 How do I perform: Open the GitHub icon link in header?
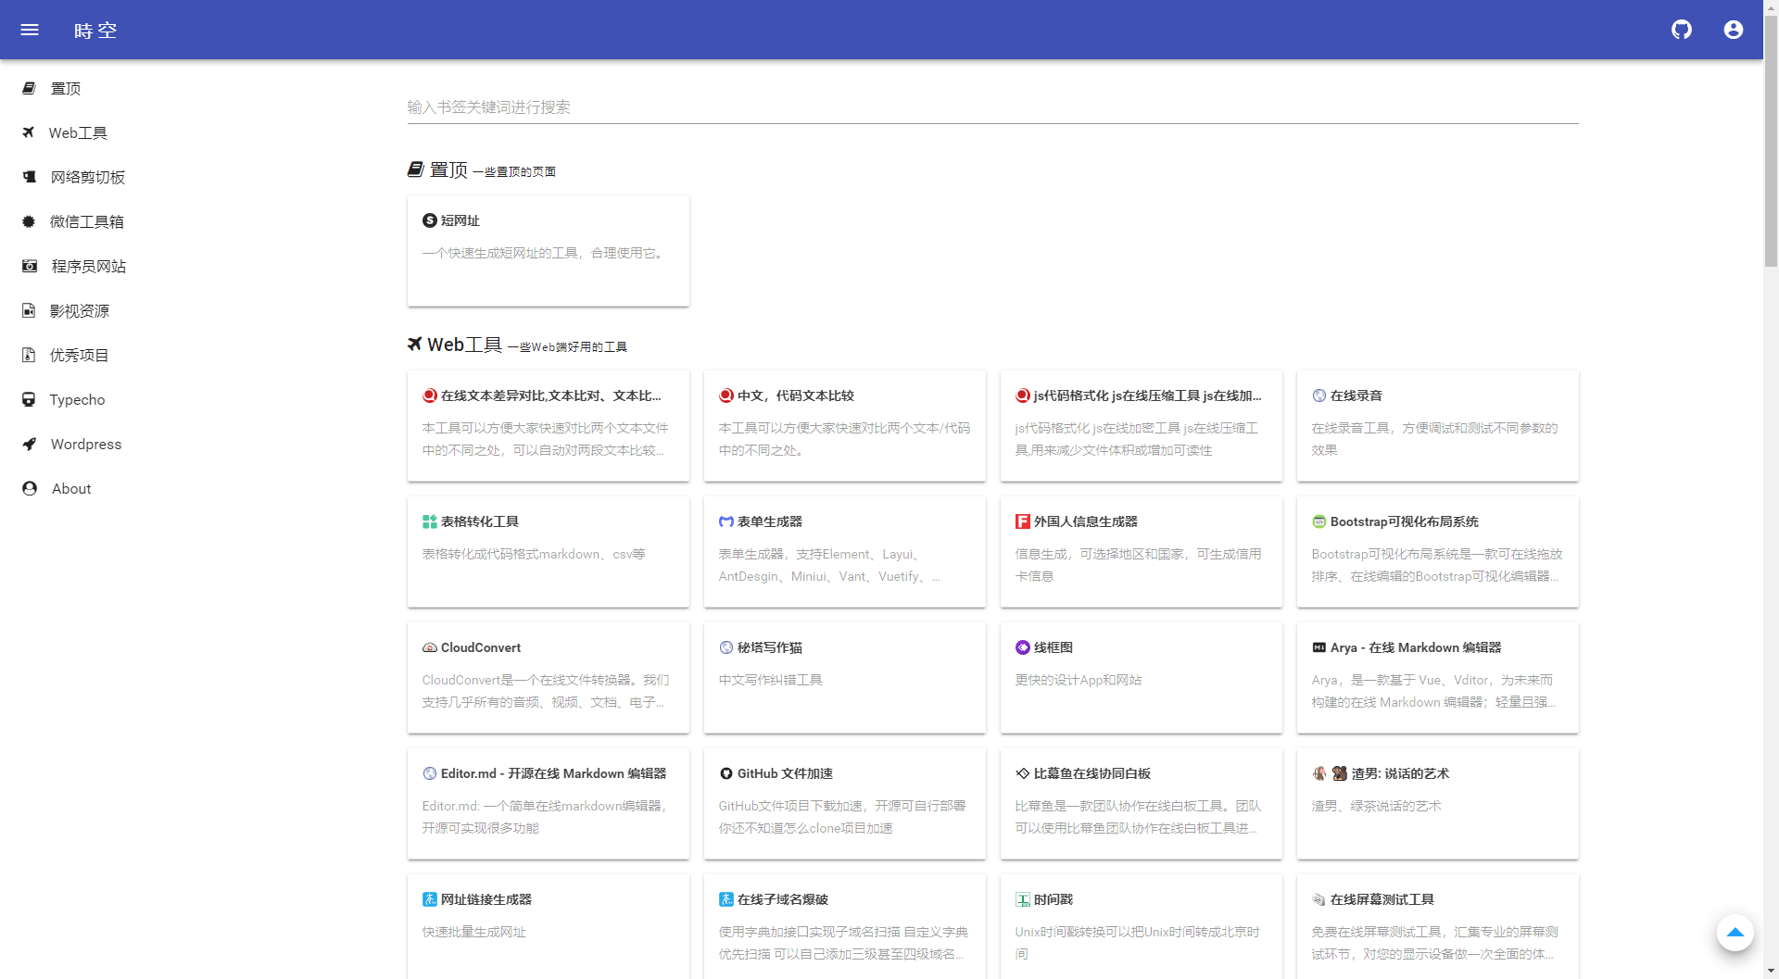pyautogui.click(x=1681, y=30)
